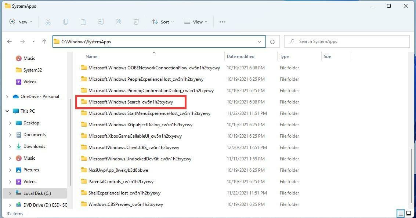Click the Copy icon in toolbar

(x=65, y=22)
